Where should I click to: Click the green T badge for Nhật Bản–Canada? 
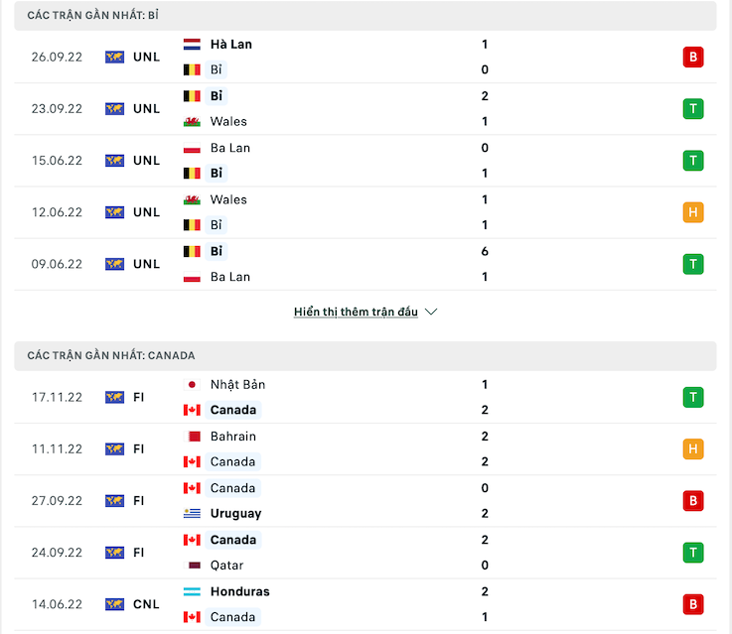(693, 397)
